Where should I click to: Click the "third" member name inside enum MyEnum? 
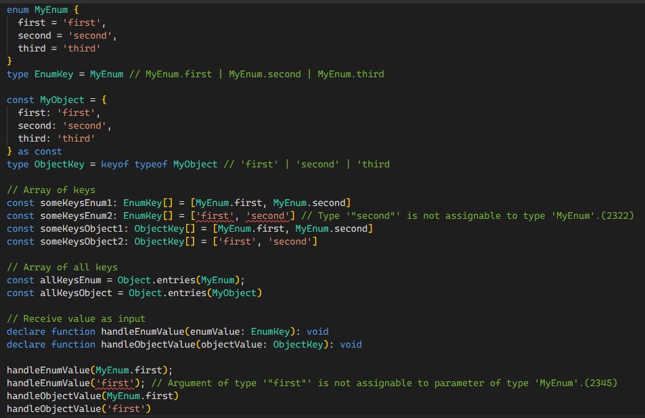32,49
